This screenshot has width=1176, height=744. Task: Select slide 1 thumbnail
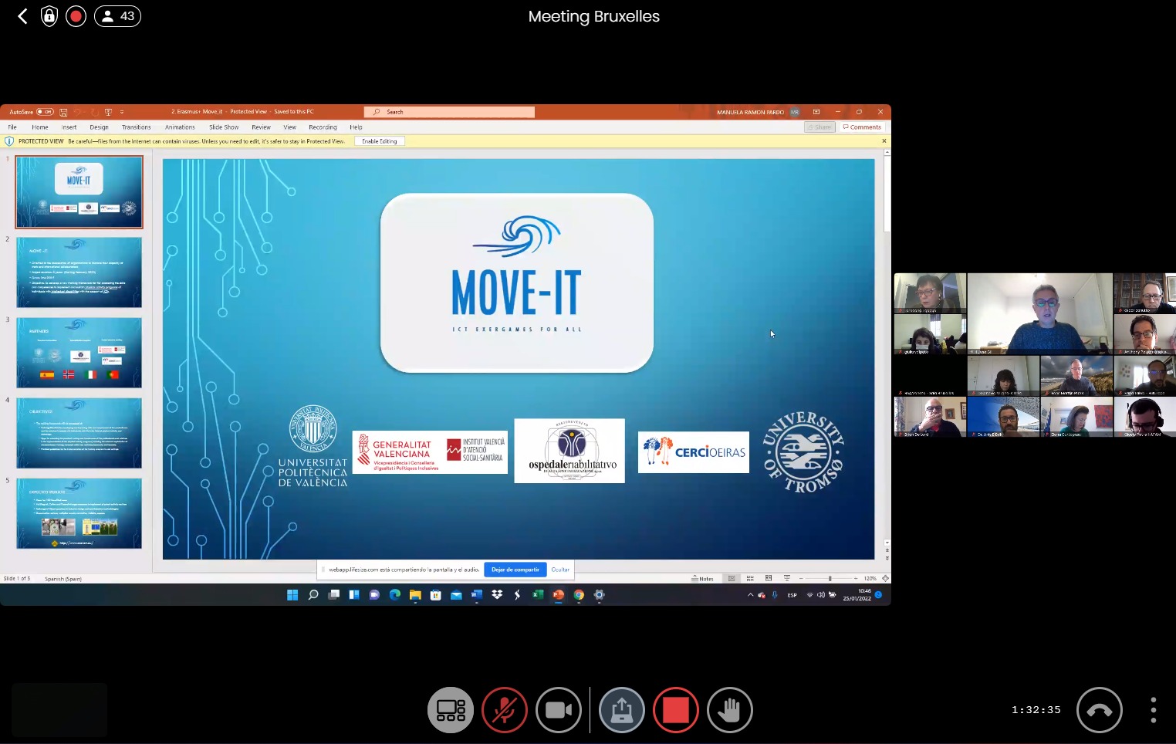tap(79, 192)
